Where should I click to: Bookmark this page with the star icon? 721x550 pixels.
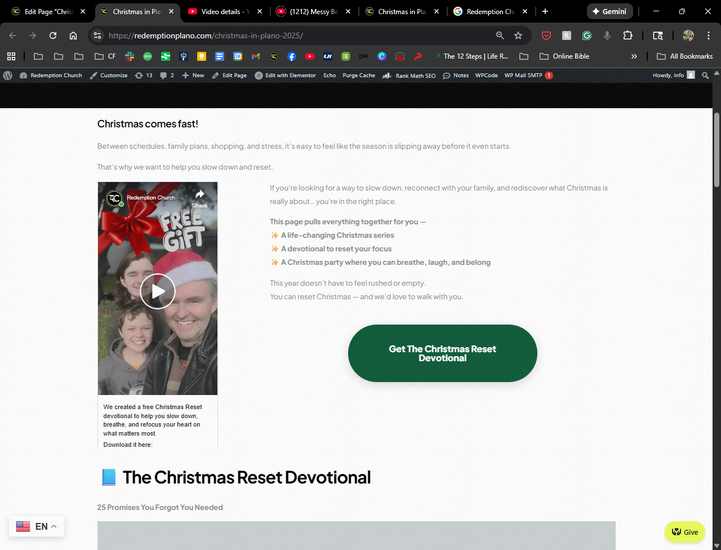click(x=518, y=36)
